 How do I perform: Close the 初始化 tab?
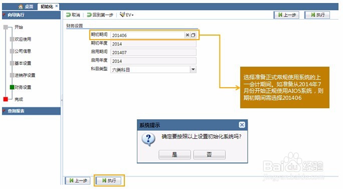point(57,6)
